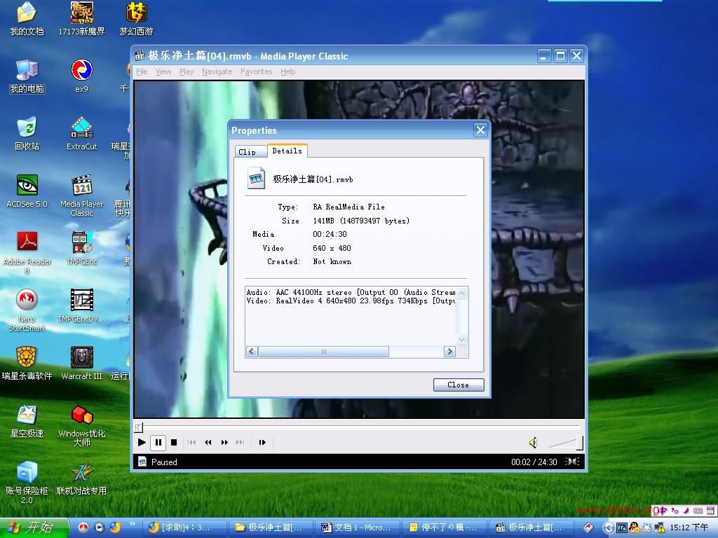Select the ex9 desktop icon

[81, 76]
